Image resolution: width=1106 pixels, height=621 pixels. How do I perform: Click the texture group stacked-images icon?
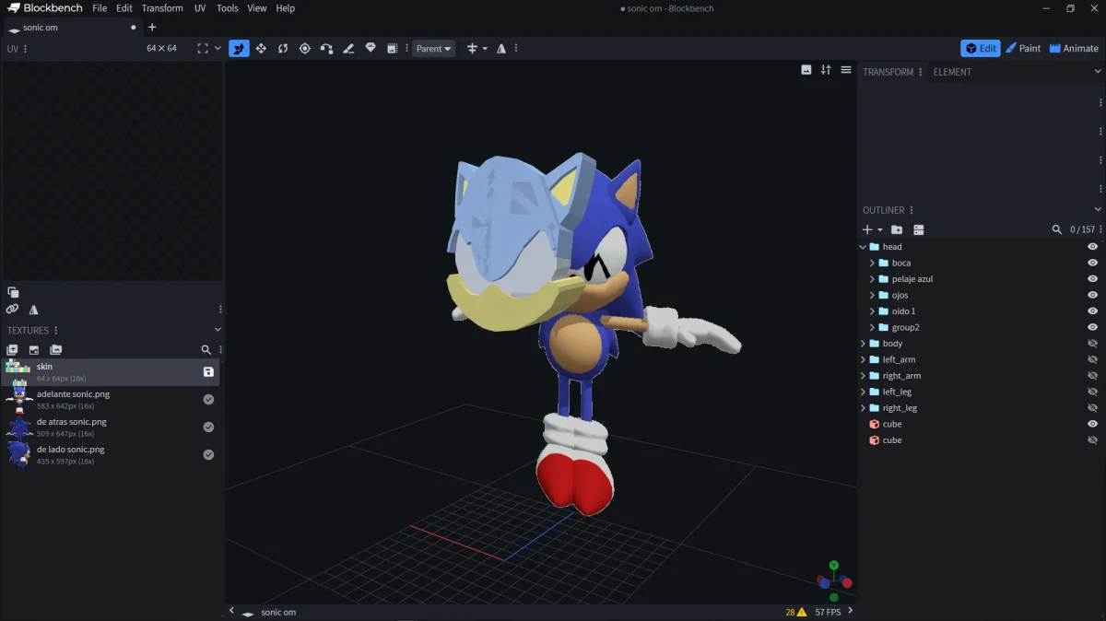coord(56,349)
